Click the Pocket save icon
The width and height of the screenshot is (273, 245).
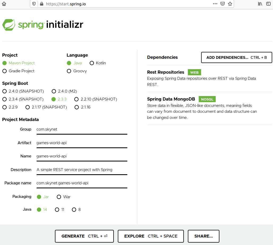click(223, 4)
